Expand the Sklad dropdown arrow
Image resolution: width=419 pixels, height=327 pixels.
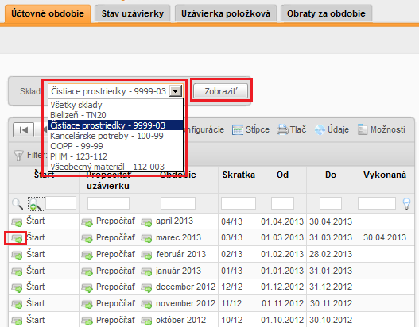(176, 91)
